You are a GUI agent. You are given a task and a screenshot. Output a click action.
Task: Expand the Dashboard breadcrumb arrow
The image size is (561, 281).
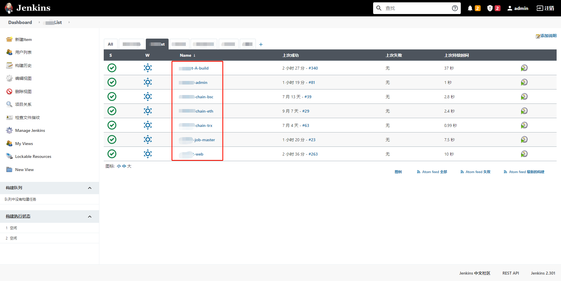coord(39,22)
